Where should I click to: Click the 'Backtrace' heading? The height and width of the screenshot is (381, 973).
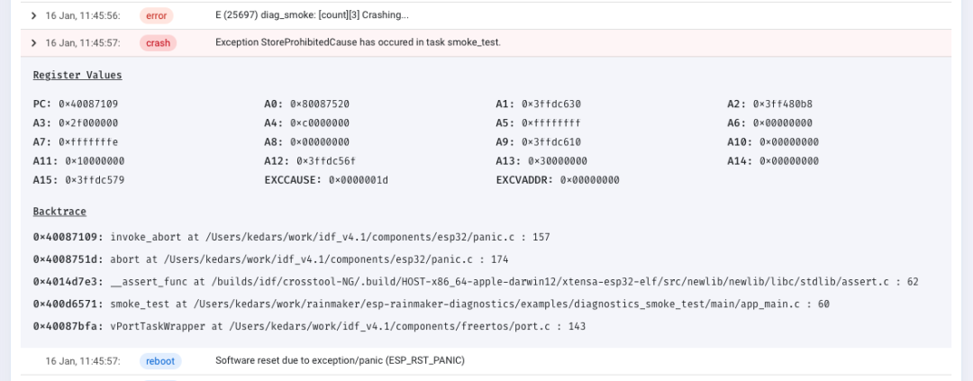point(59,212)
